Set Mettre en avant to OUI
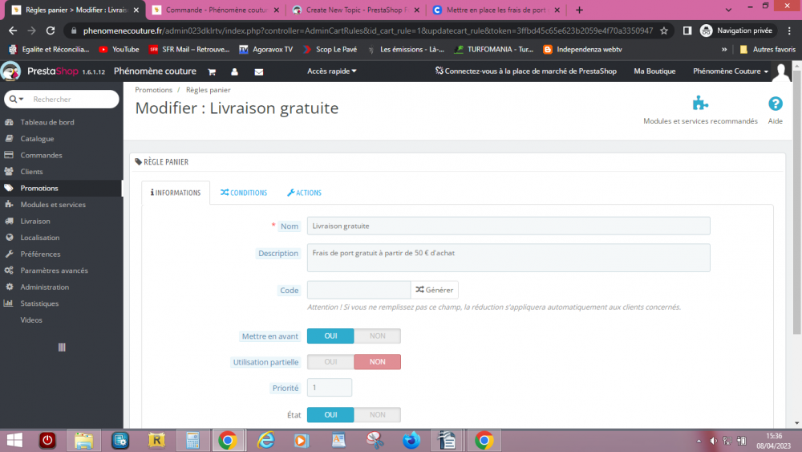Screen dimensions: 802x452 (330, 336)
